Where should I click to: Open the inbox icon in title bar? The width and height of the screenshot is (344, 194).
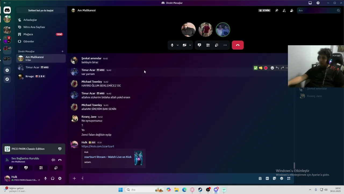click(x=310, y=3)
